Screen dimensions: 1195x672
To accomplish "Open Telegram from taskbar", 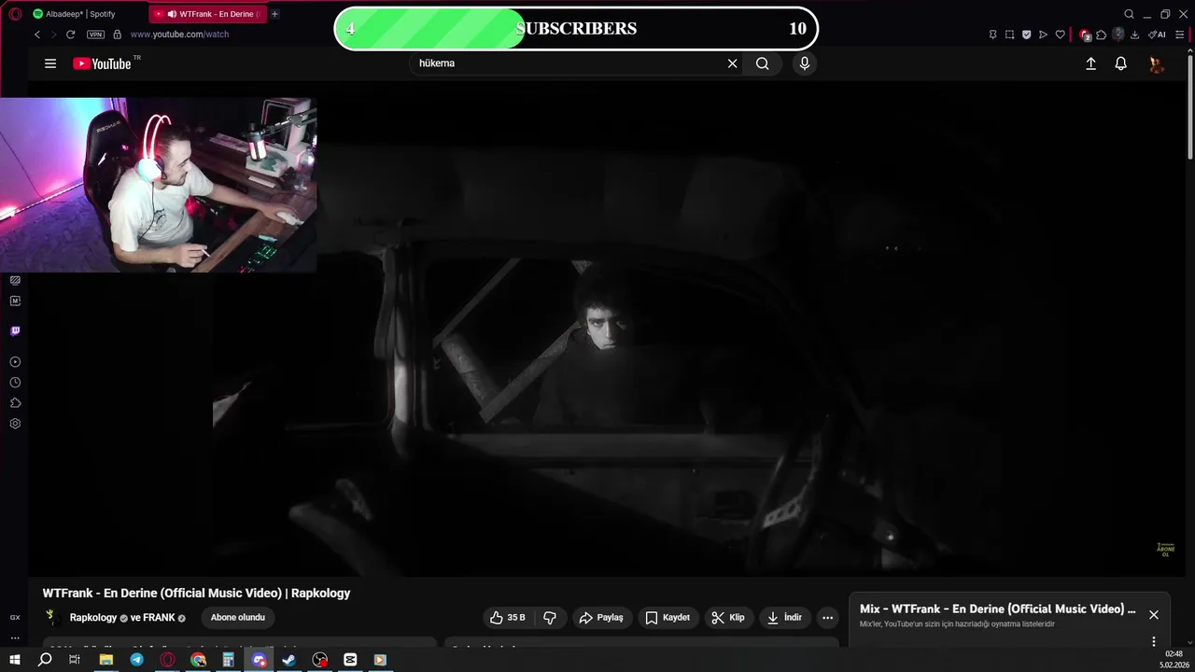I will click(x=137, y=660).
